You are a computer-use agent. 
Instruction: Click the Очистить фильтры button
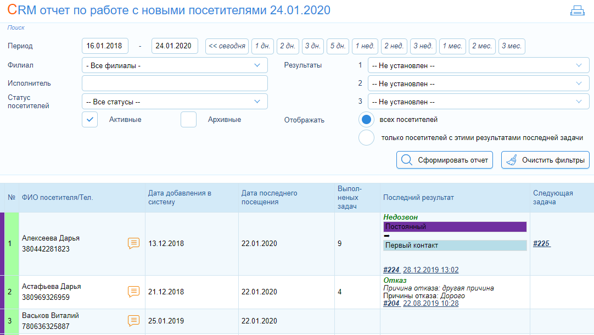click(546, 160)
